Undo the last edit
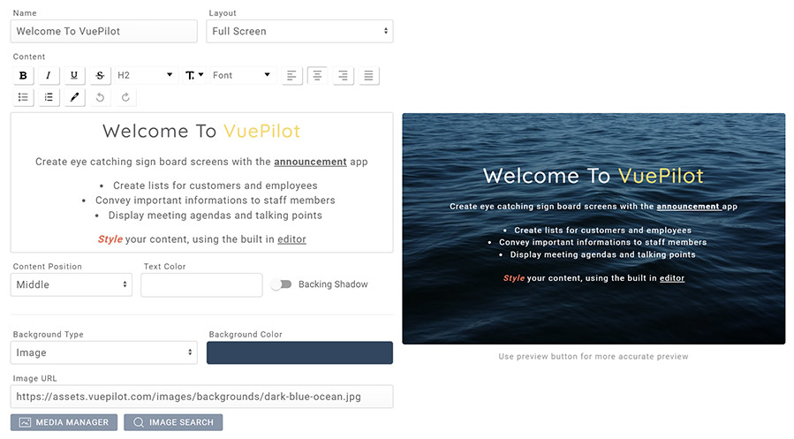This screenshot has width=794, height=439. point(100,97)
